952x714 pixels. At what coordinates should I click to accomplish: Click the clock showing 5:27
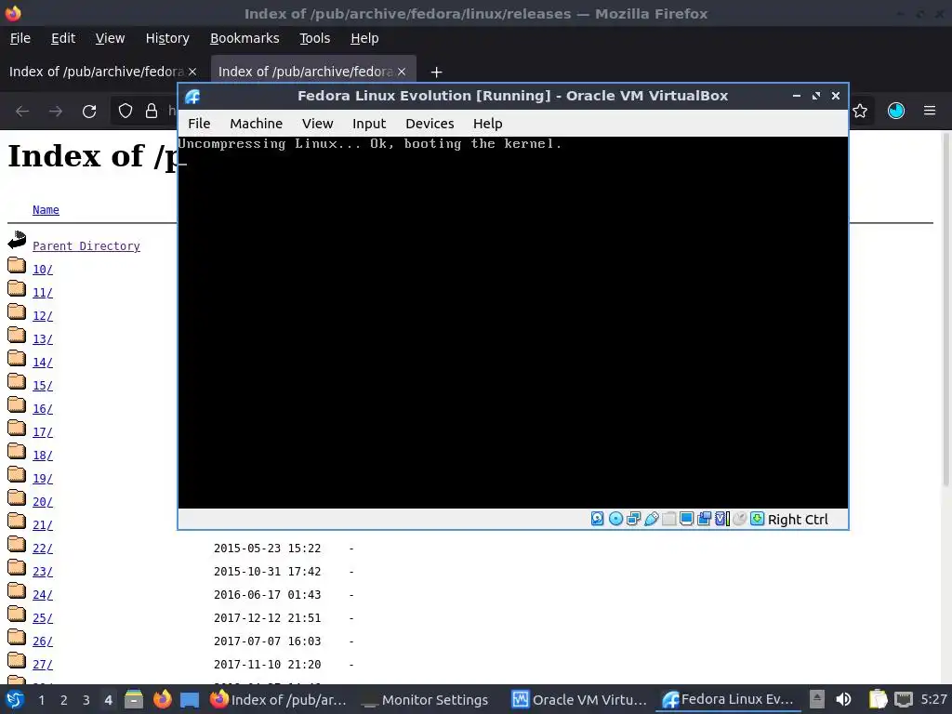click(933, 699)
